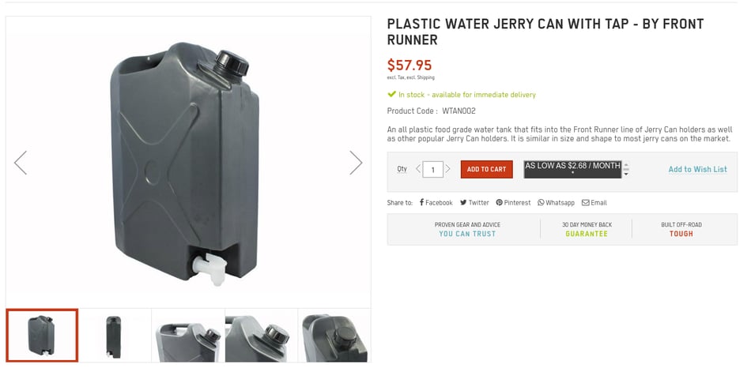
Task: Show the previous product image
Action: (21, 163)
